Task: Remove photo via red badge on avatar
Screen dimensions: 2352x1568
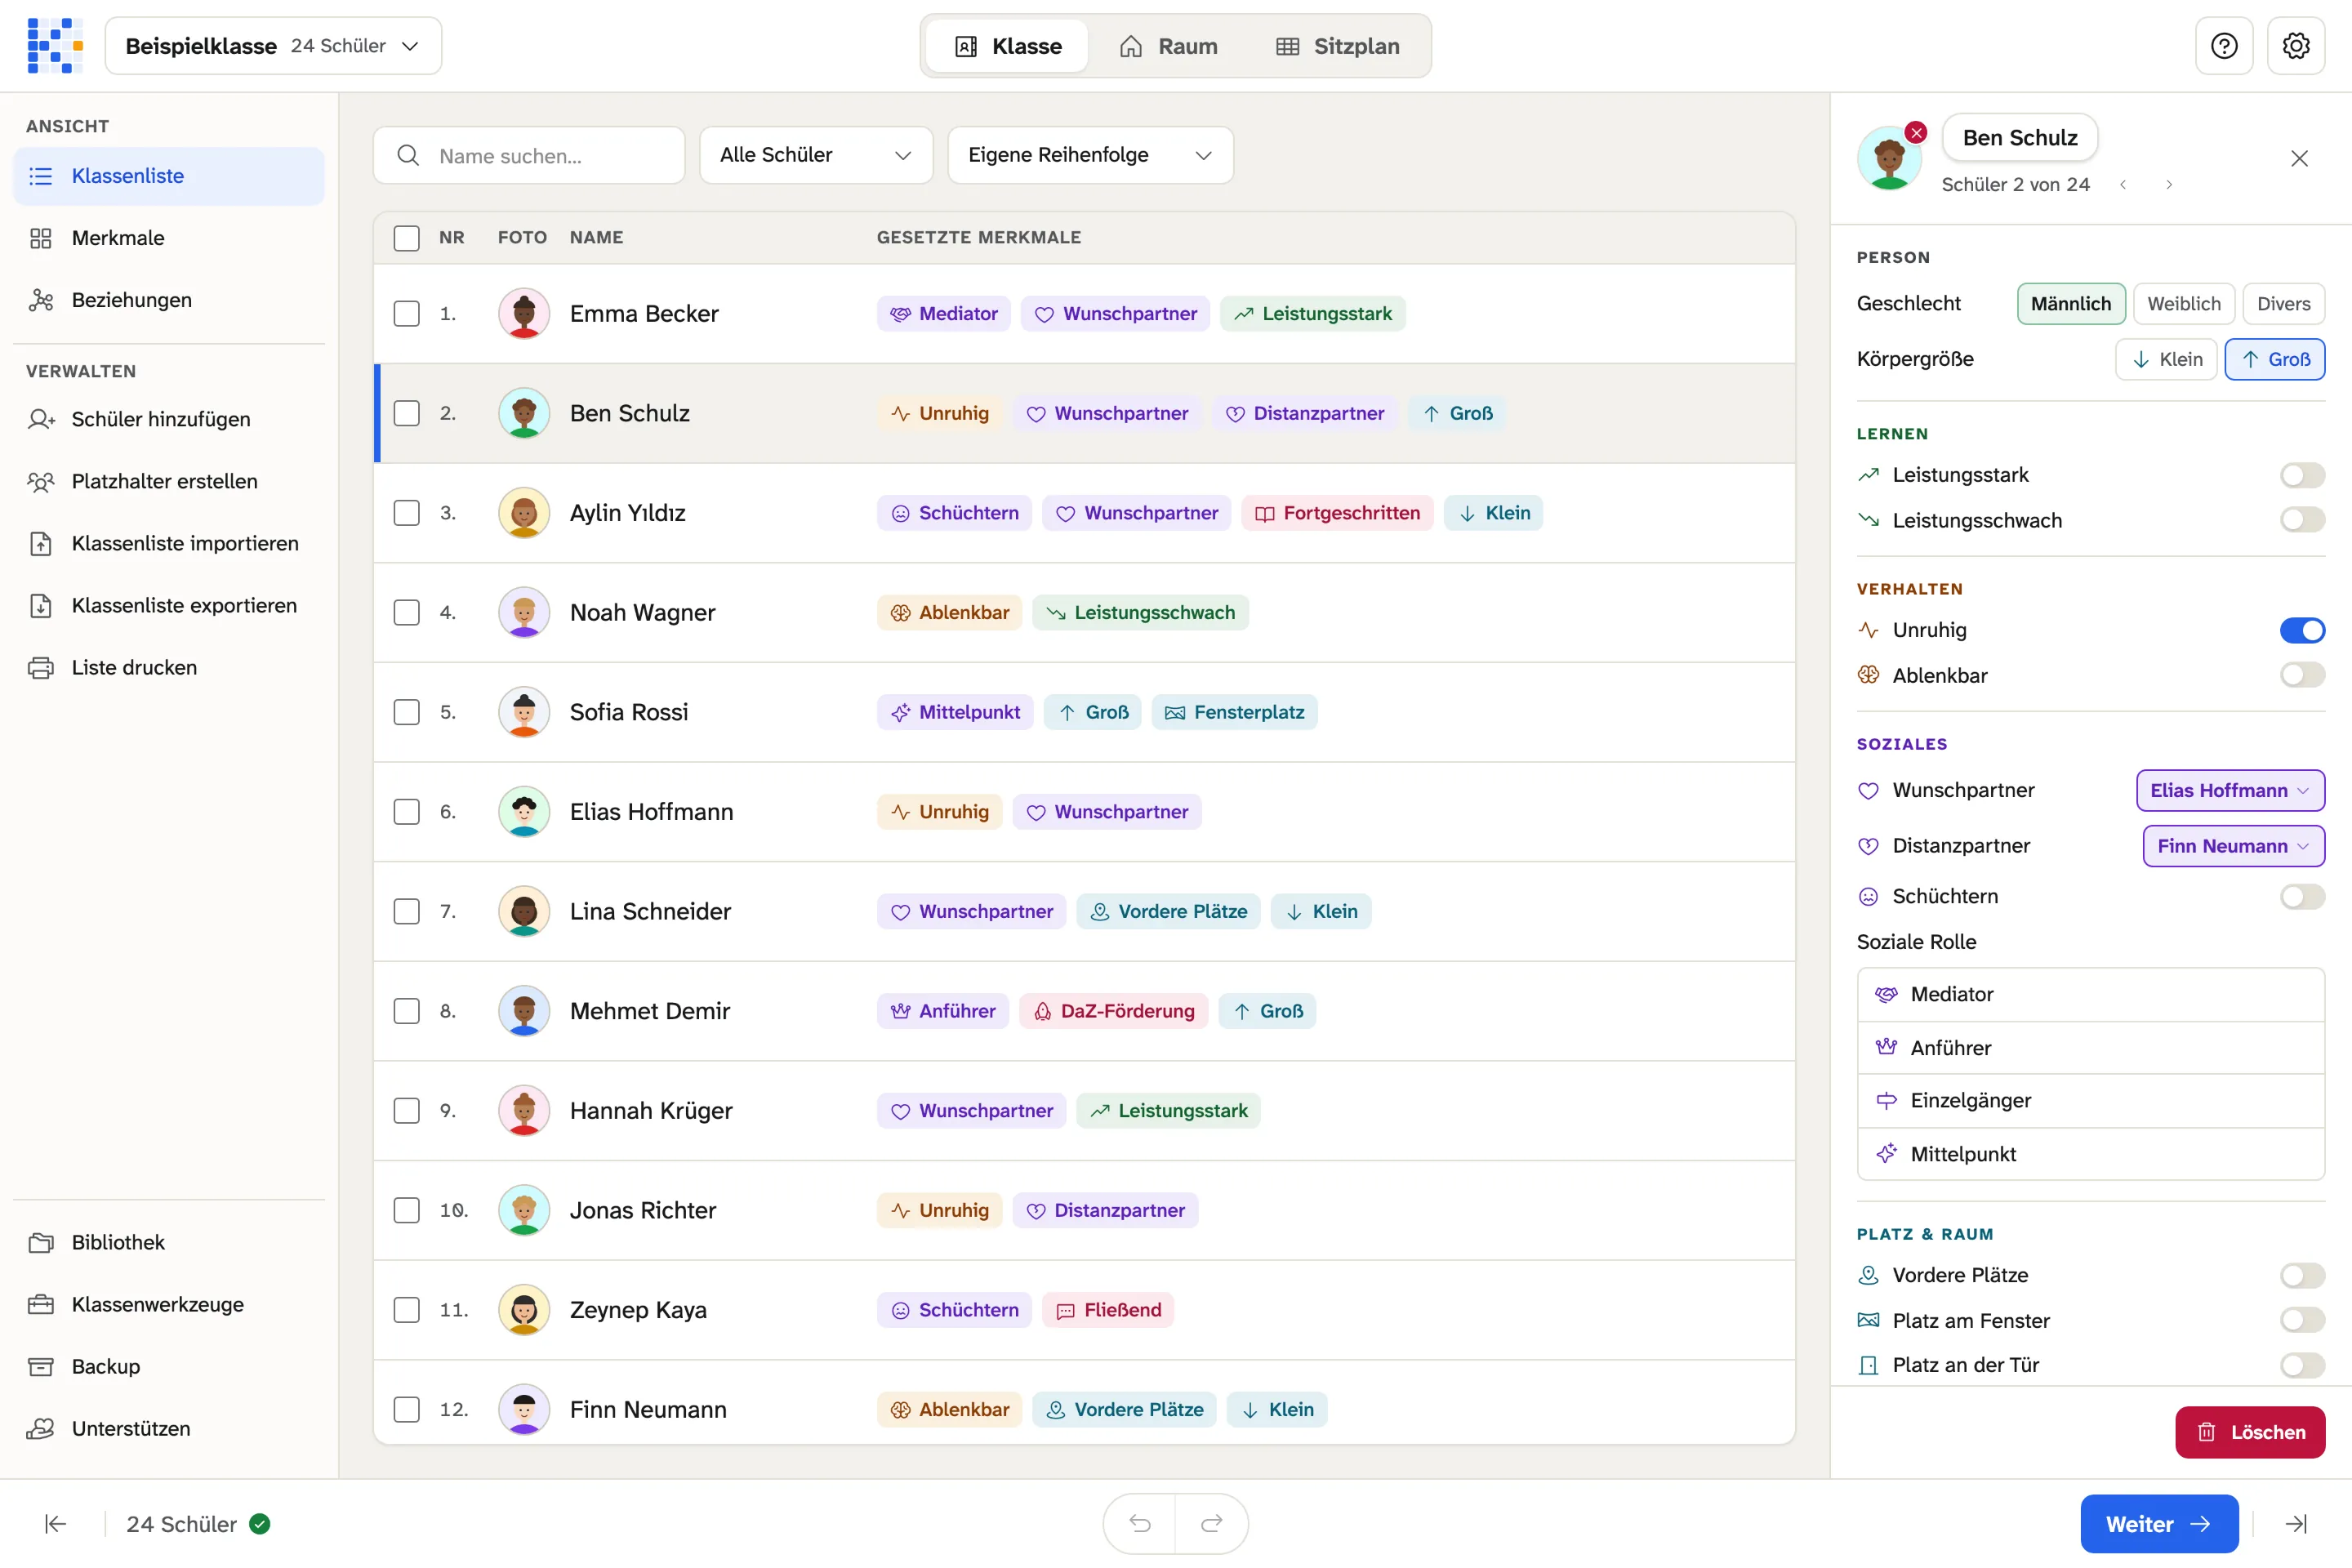Action: [1916, 133]
